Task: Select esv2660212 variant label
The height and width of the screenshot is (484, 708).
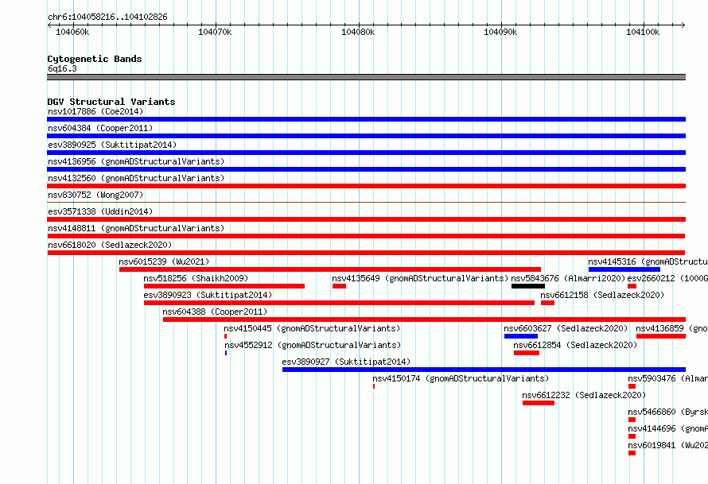Action: [x=667, y=278]
